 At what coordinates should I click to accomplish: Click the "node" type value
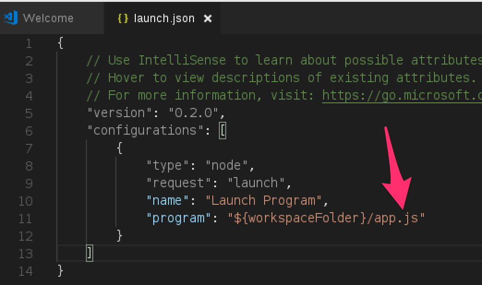pyautogui.click(x=227, y=165)
